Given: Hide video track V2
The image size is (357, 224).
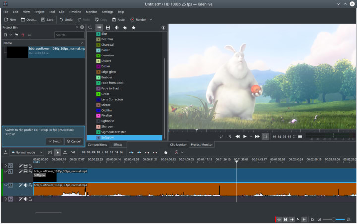Looking at the screenshot, I should (x=25, y=165).
